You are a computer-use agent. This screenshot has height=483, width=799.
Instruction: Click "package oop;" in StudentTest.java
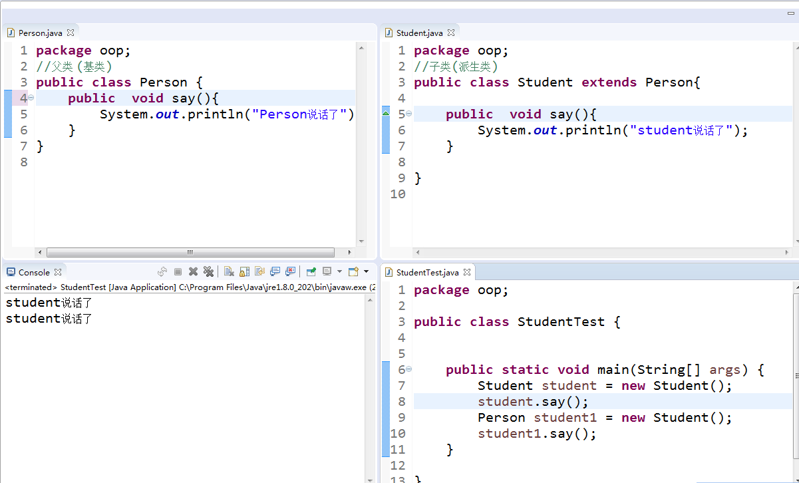(461, 289)
